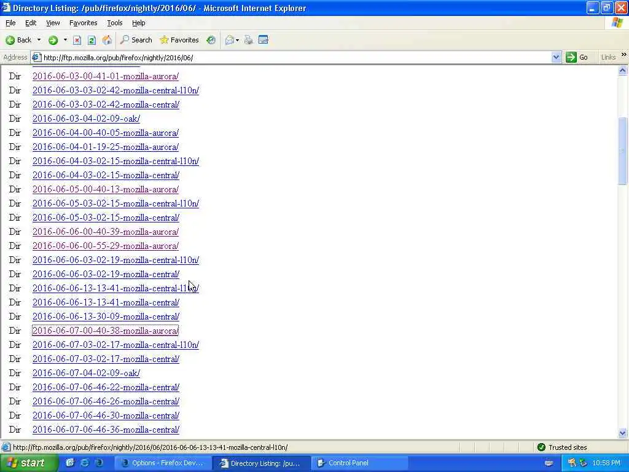The image size is (629, 472).
Task: Open the Mail dropdown arrow
Action: pyautogui.click(x=238, y=40)
